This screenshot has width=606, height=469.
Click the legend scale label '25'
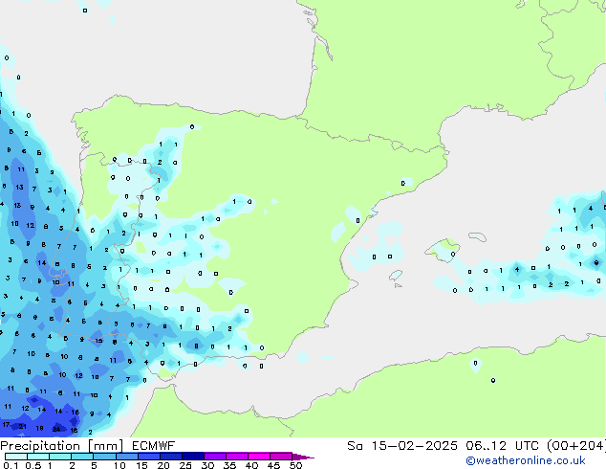pyautogui.click(x=185, y=465)
